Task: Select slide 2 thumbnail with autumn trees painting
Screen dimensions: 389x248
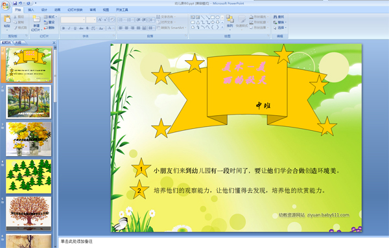Action: (x=29, y=102)
